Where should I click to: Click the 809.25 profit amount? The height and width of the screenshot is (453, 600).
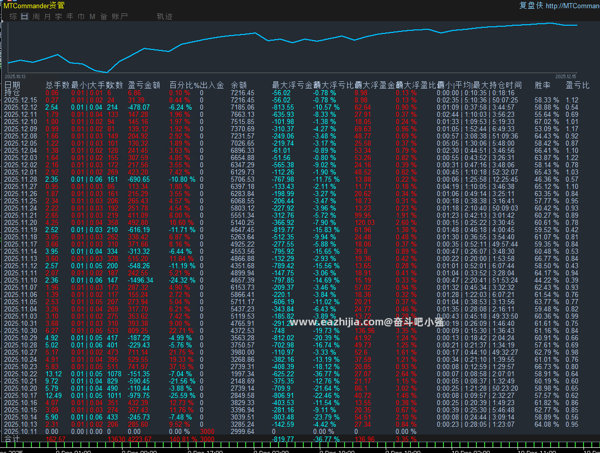click(138, 330)
